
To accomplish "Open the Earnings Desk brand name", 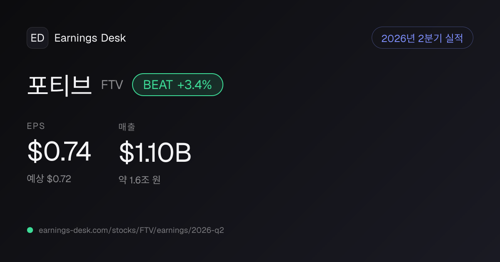I will 90,38.
